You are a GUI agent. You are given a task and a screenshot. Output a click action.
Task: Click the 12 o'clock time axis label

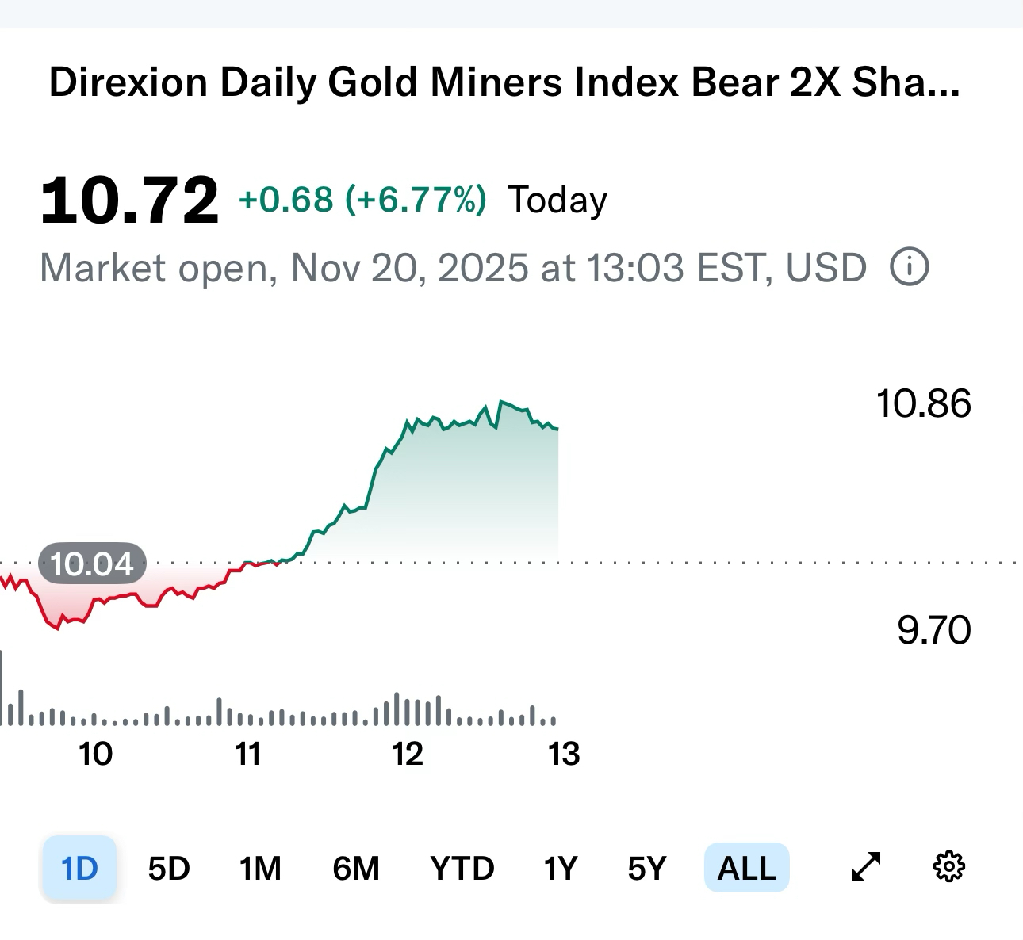408,755
